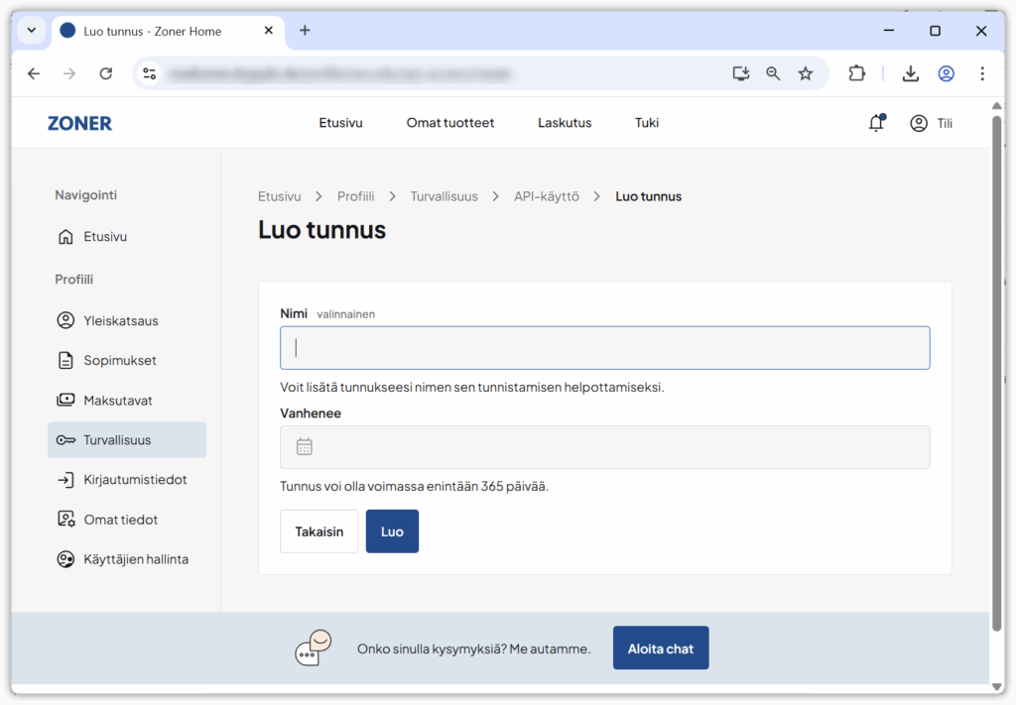Screen dimensions: 1016x705
Task: Go to Tuki in top navigation
Action: tap(647, 123)
